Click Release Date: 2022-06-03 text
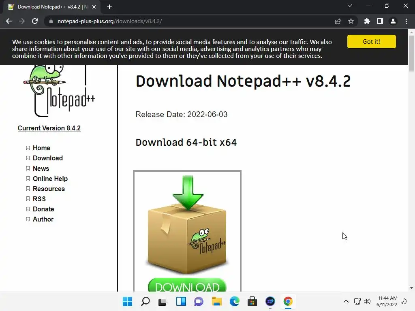This screenshot has width=415, height=311. click(x=181, y=115)
